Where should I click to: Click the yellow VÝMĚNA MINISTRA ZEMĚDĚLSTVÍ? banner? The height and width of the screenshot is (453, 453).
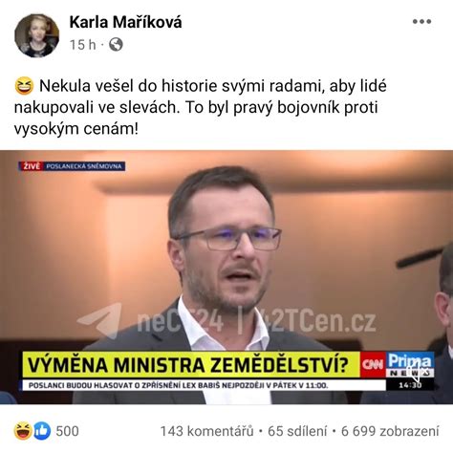(191, 365)
